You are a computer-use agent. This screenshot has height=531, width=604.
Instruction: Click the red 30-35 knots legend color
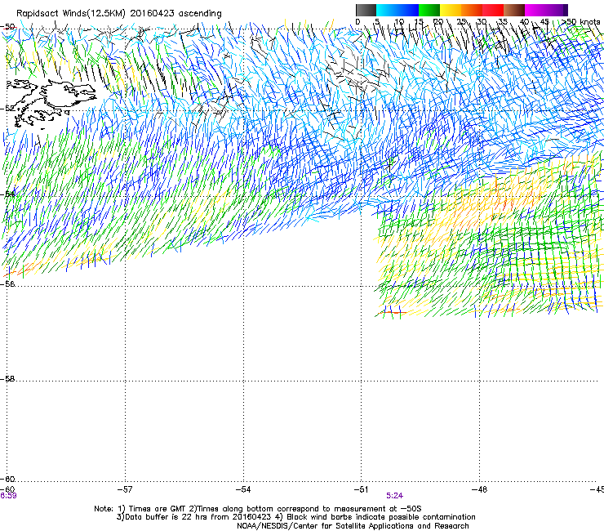point(493,10)
